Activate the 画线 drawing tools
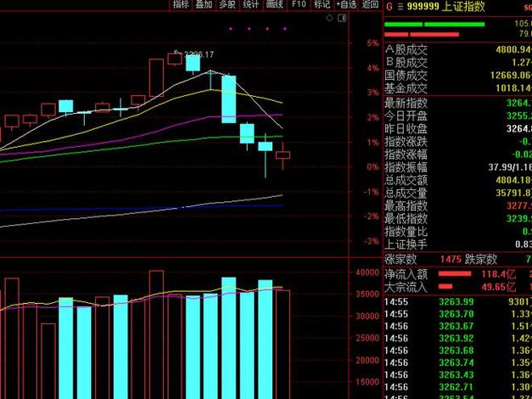The height and width of the screenshot is (399, 532). [274, 4]
